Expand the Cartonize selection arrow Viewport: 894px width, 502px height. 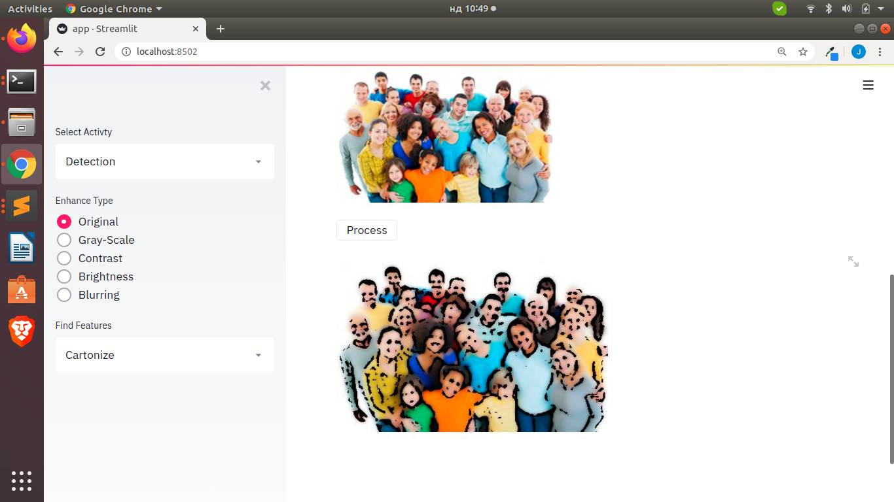[x=258, y=355]
